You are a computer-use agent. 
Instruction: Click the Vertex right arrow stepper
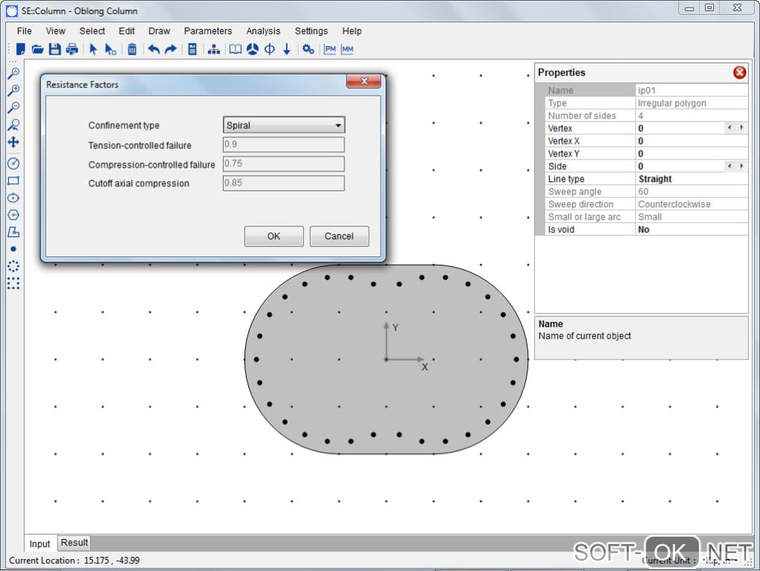tap(741, 128)
